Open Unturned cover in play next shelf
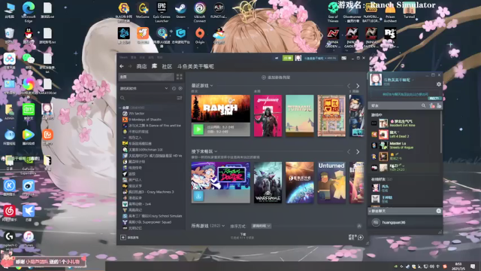The image size is (481, 271). [331, 182]
